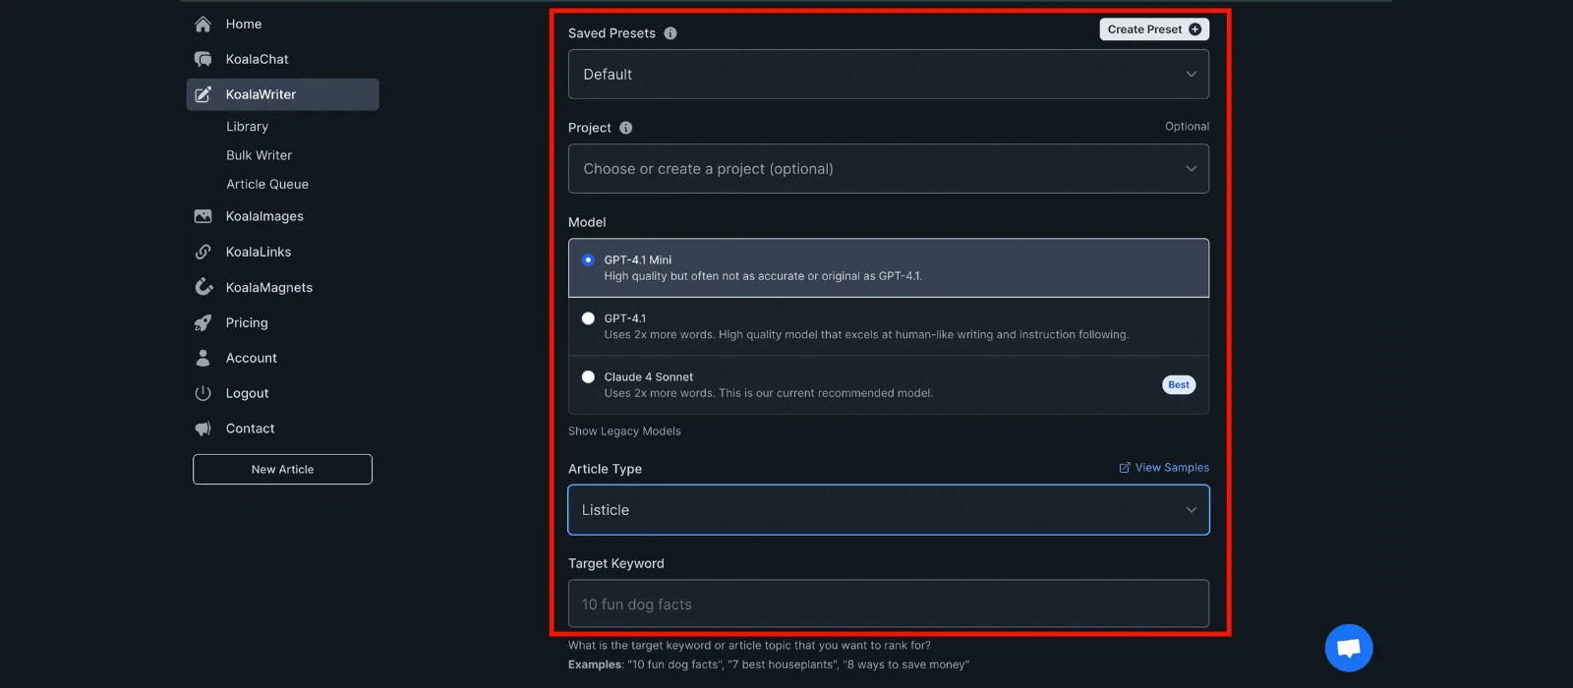Image resolution: width=1573 pixels, height=688 pixels.
Task: Click the plus icon on Create Preset
Action: [x=1195, y=29]
